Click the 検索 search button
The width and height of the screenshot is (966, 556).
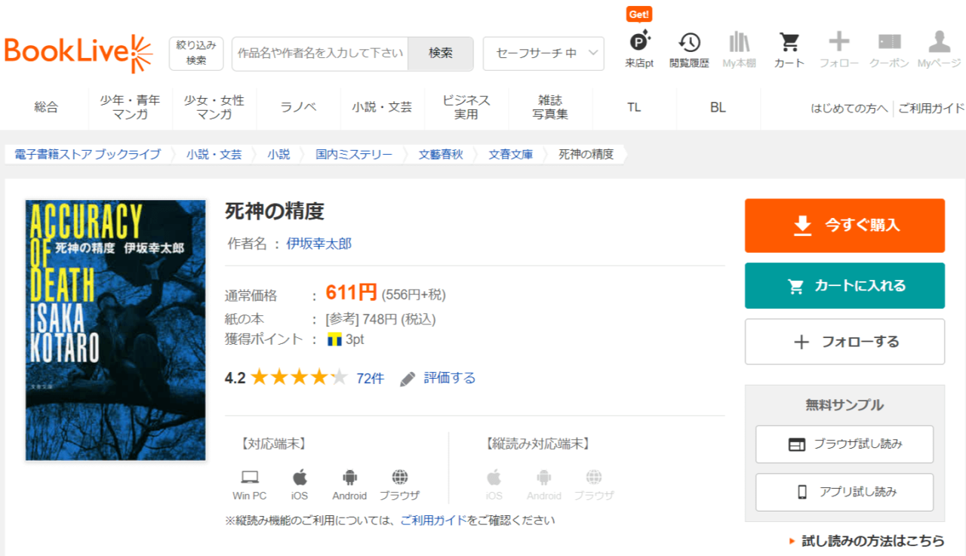[441, 54]
